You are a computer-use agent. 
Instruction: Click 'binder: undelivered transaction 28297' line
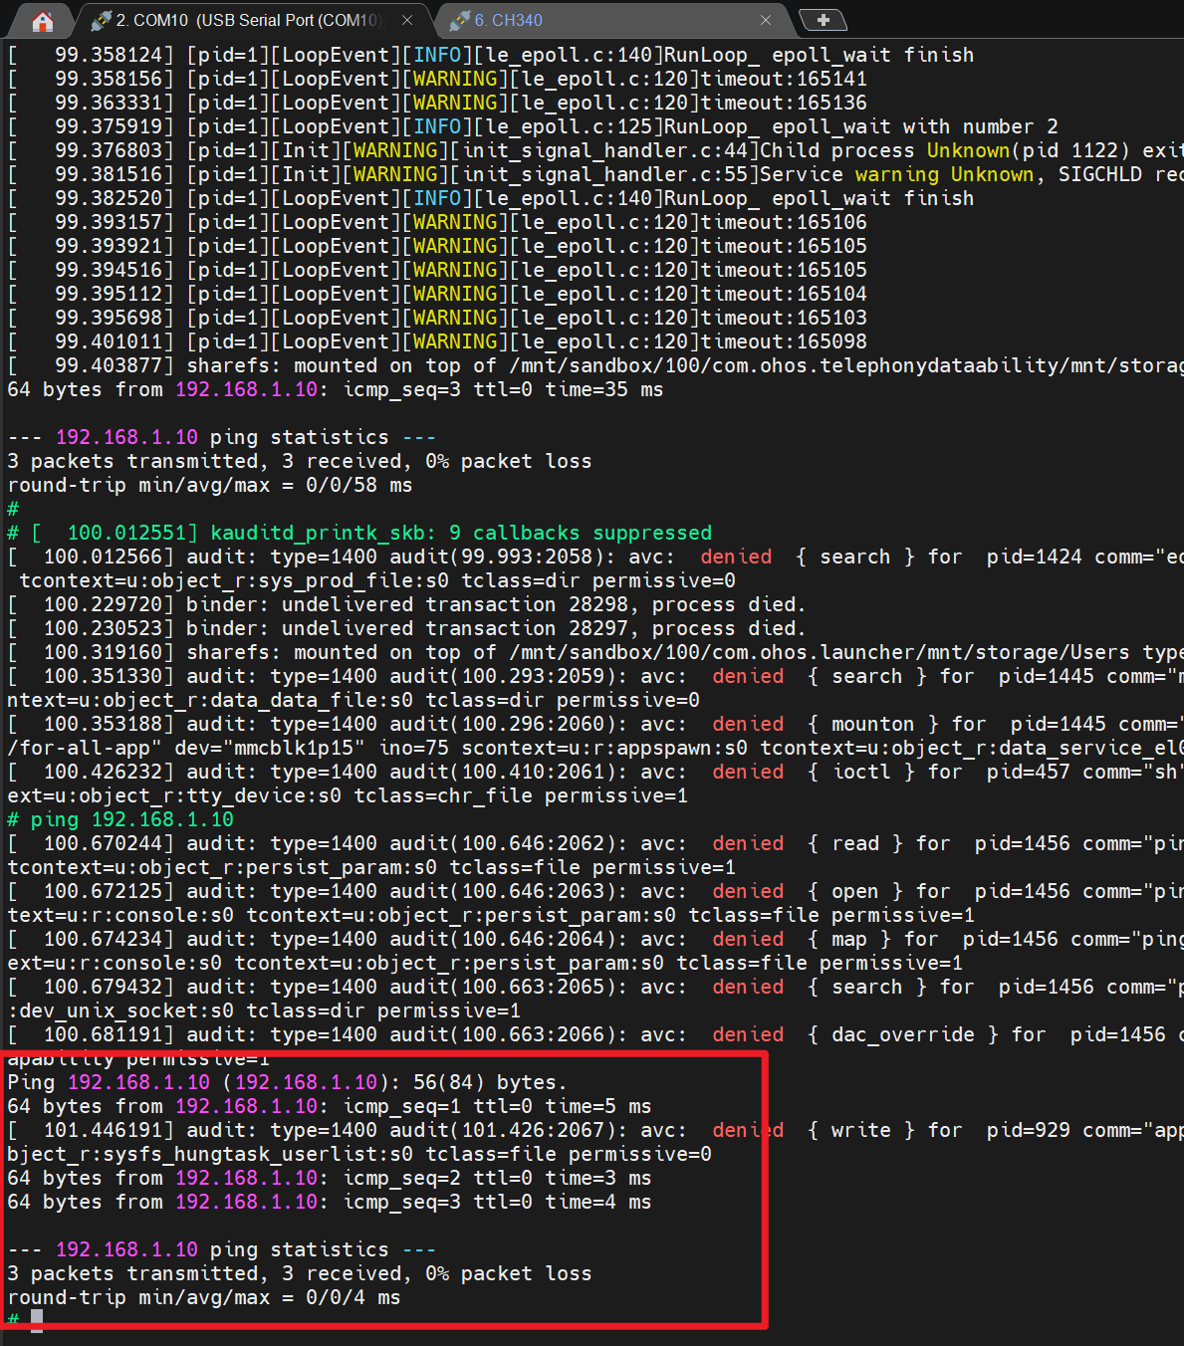tap(407, 628)
